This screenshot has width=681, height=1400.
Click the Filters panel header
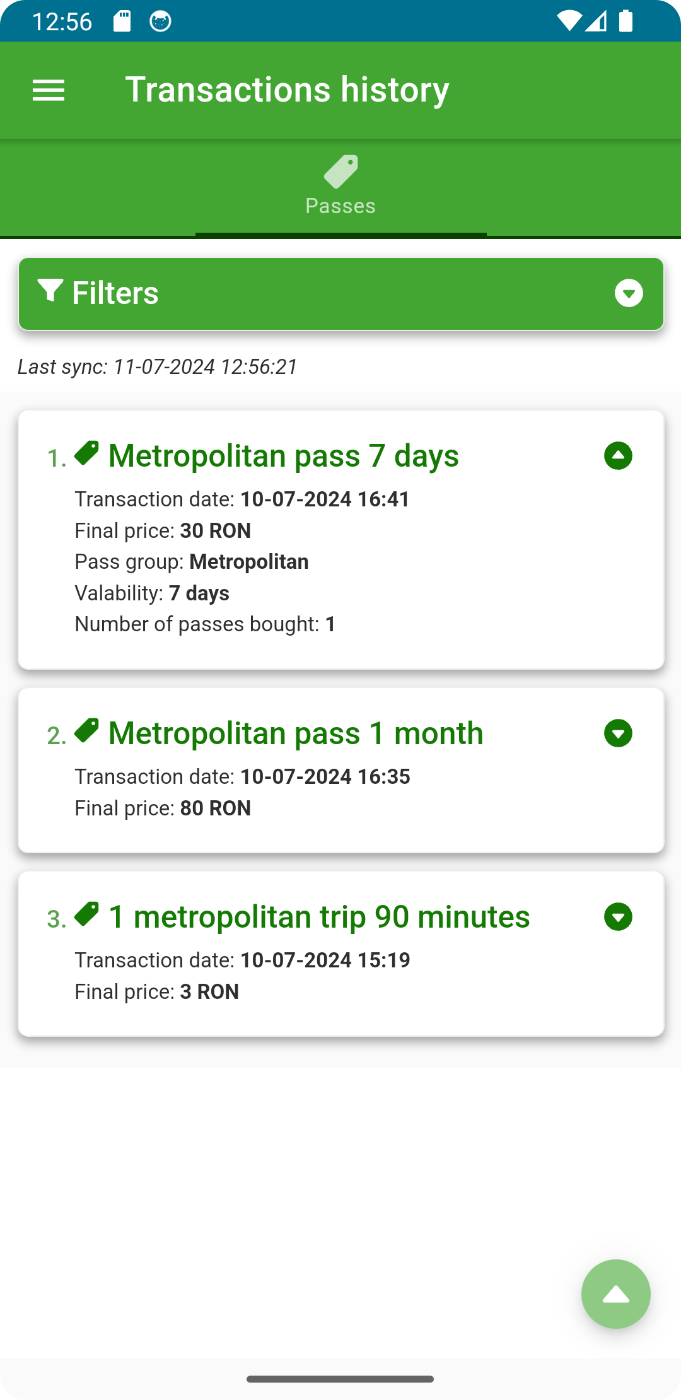[x=340, y=293]
